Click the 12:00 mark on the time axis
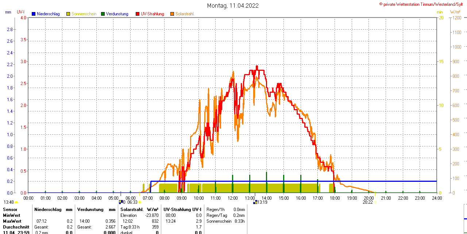The height and width of the screenshot is (234, 467). (x=233, y=198)
